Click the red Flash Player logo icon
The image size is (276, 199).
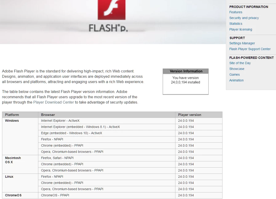[112, 10]
